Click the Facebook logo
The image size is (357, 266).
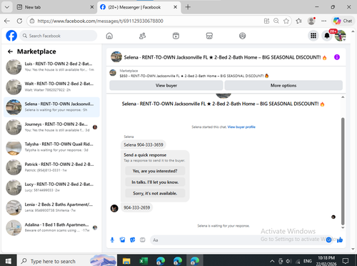[x=11, y=36]
